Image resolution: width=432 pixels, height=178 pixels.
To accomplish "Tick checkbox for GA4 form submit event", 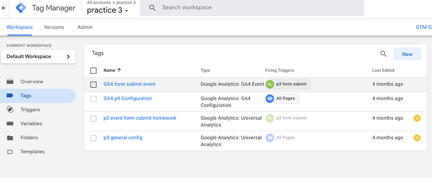I will coord(93,84).
